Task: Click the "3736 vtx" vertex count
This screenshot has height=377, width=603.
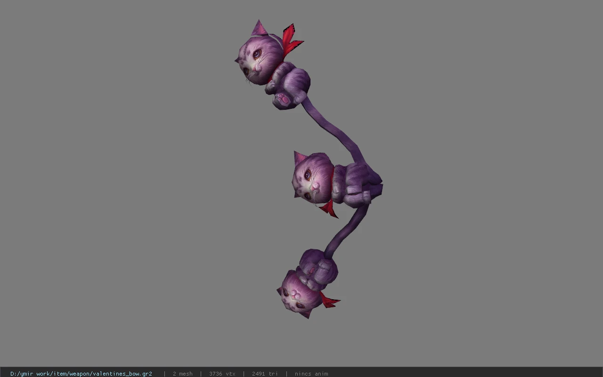Action: point(222,374)
